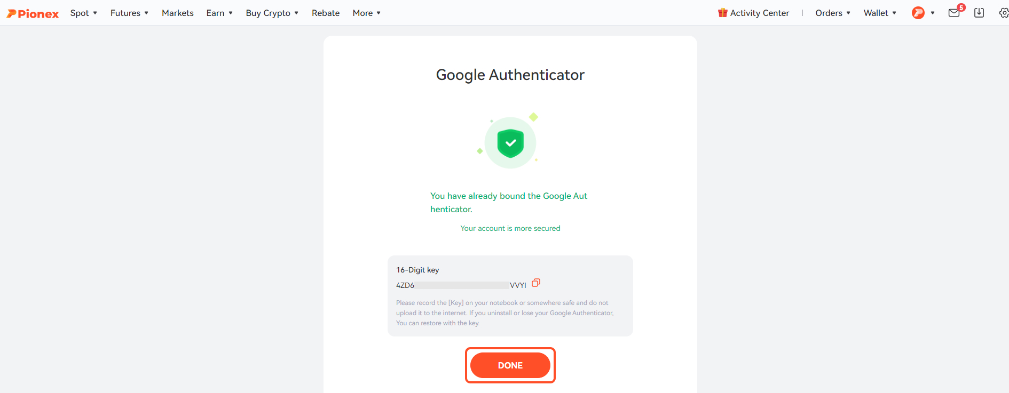This screenshot has width=1009, height=393.
Task: Click the masked 16-digit key text
Action: click(x=461, y=285)
